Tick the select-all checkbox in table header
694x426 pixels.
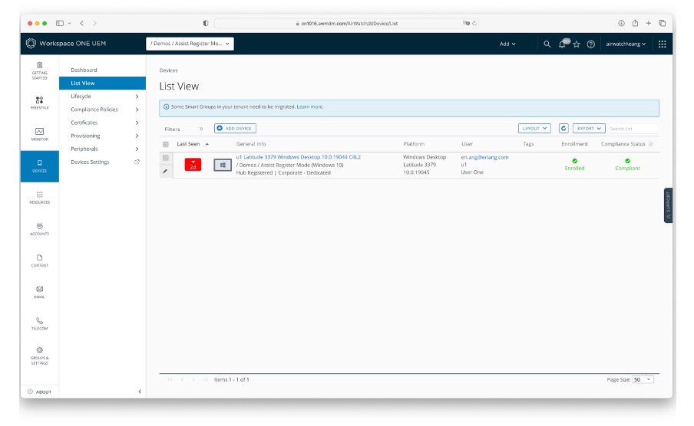[x=166, y=144]
